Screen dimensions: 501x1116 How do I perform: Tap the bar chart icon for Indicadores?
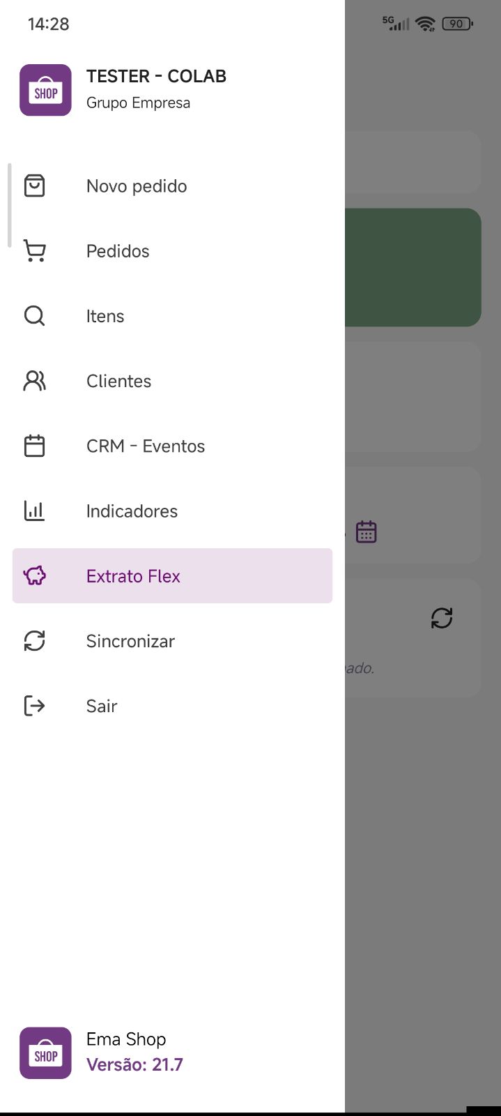click(x=35, y=511)
